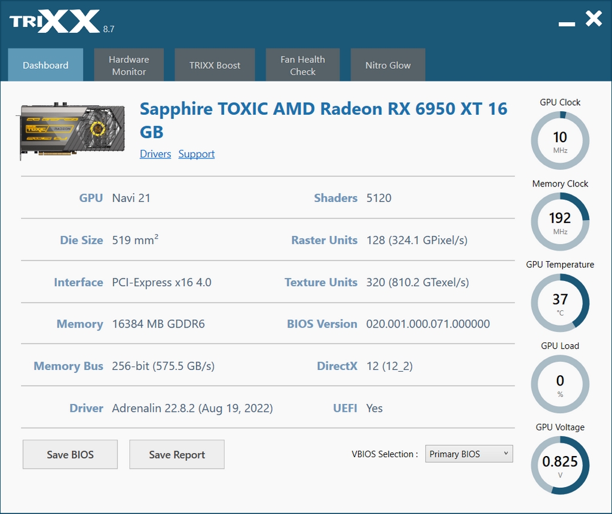
Task: Click the TRIXX logo
Action: (x=54, y=22)
